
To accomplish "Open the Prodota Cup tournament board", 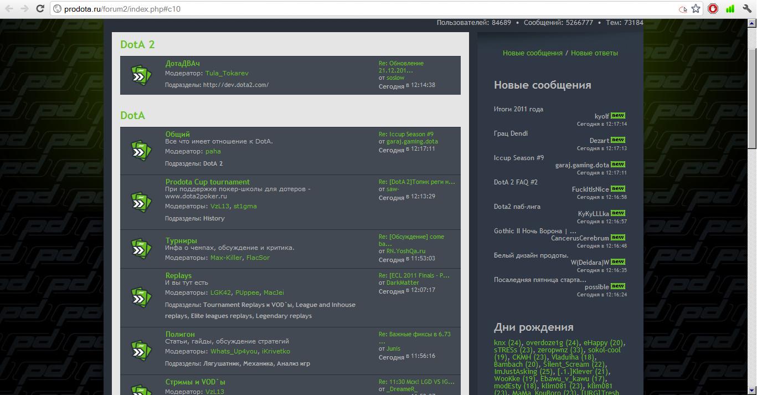I will (207, 182).
